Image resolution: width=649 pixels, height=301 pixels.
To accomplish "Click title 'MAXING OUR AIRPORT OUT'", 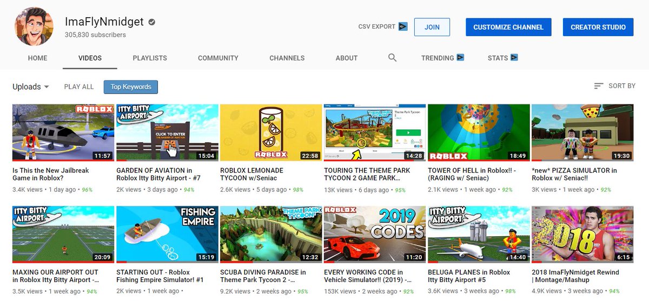I will coord(56,276).
